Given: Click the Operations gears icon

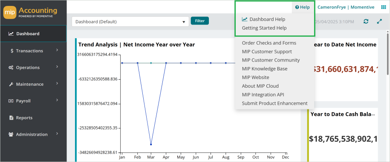Looking at the screenshot, I should click(11, 67).
